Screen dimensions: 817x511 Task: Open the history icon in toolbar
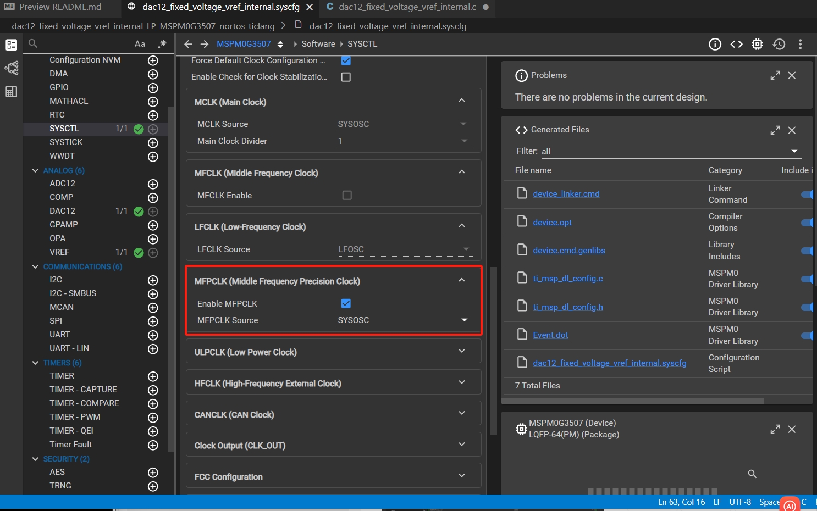click(x=779, y=44)
